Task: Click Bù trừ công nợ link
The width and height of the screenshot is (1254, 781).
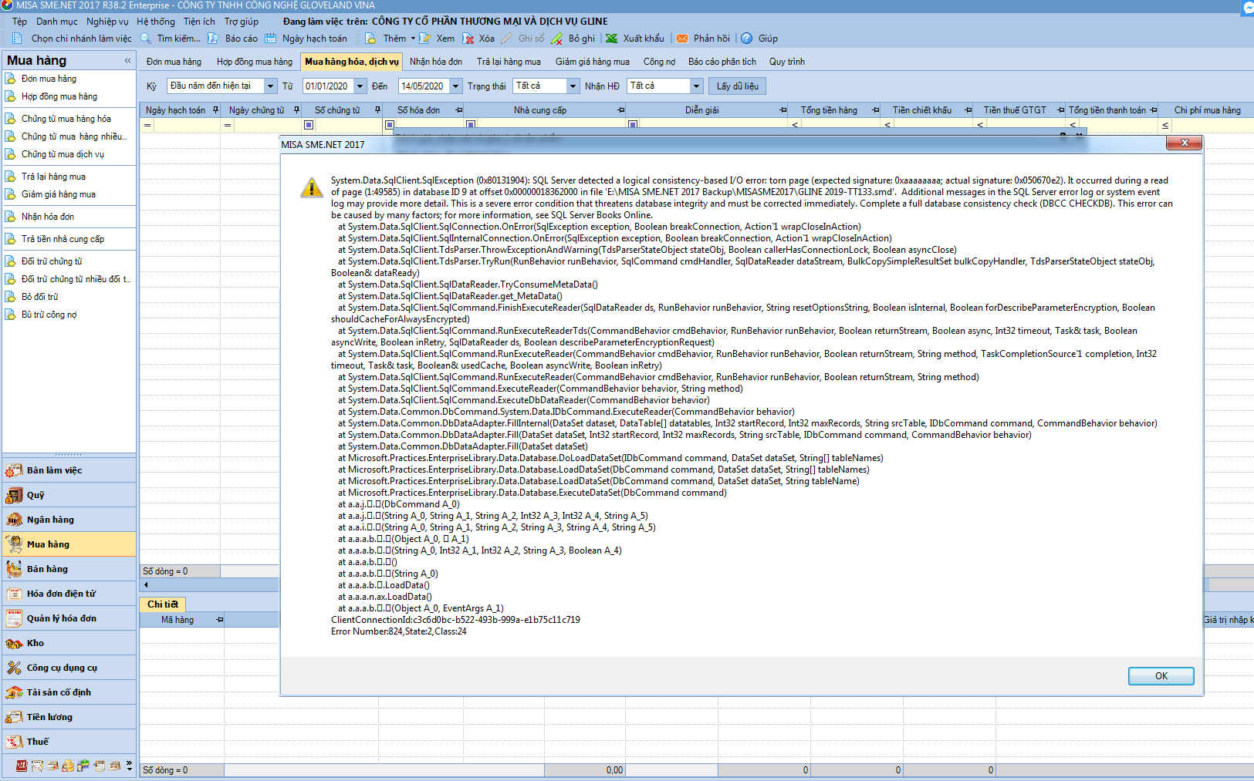Action: click(49, 315)
